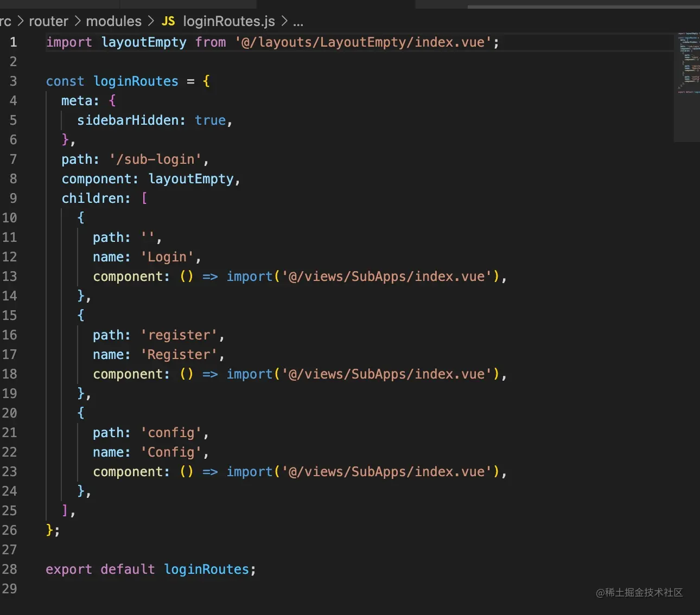Select line number 9 in gutter
700x615 pixels.
pos(13,198)
